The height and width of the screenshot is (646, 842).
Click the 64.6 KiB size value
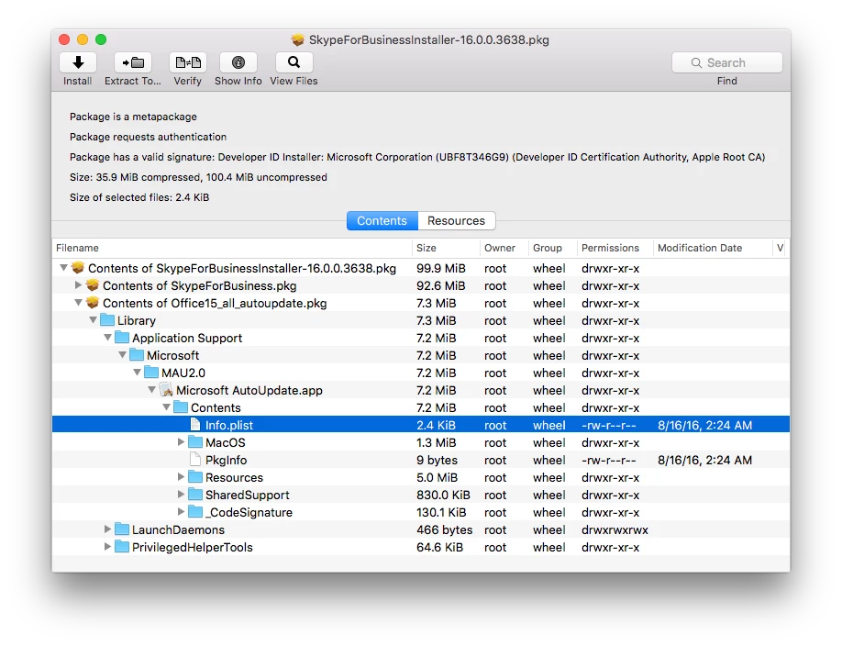tap(439, 547)
